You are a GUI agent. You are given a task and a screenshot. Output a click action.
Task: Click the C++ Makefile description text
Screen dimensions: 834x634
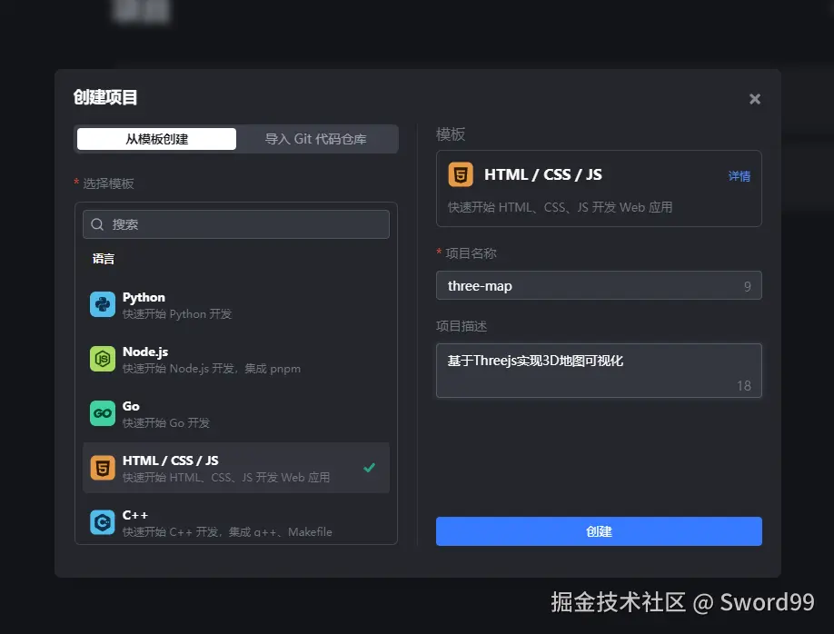pyautogui.click(x=227, y=532)
